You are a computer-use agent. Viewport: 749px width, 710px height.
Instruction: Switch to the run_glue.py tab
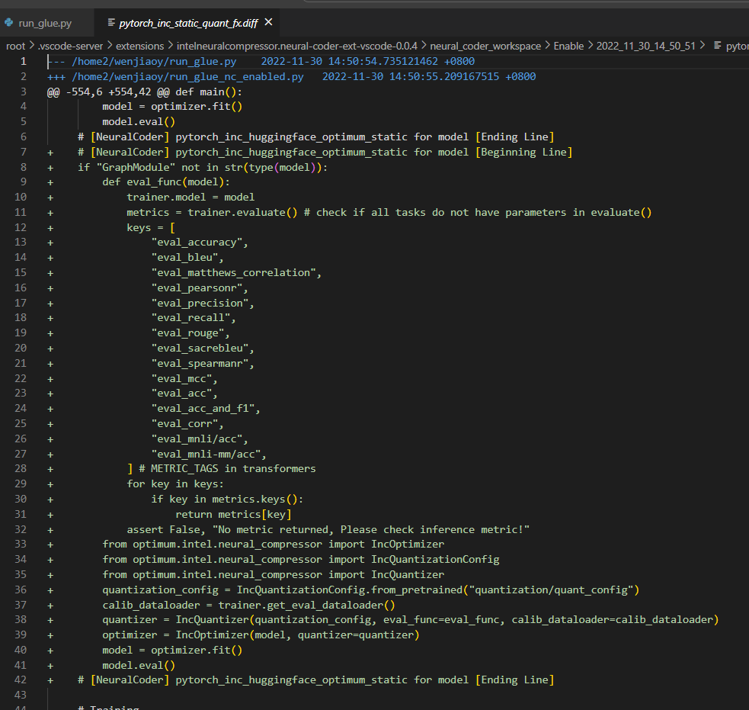click(x=46, y=23)
